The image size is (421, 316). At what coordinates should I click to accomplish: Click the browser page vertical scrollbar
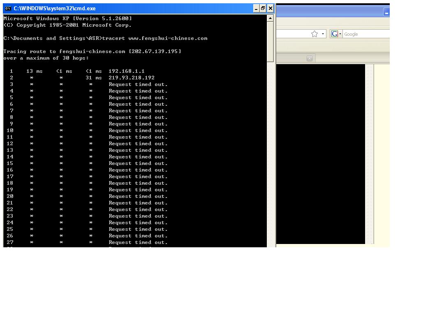(x=370, y=152)
